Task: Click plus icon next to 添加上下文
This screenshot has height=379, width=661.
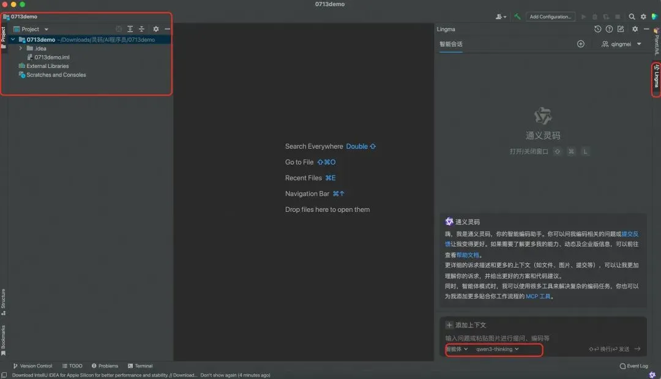Action: click(449, 325)
